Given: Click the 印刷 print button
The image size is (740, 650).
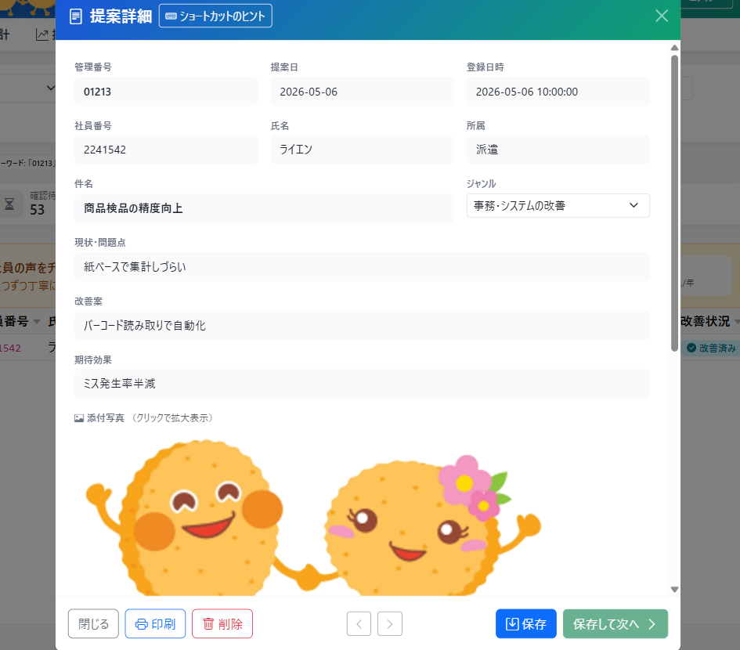Looking at the screenshot, I should pos(155,623).
